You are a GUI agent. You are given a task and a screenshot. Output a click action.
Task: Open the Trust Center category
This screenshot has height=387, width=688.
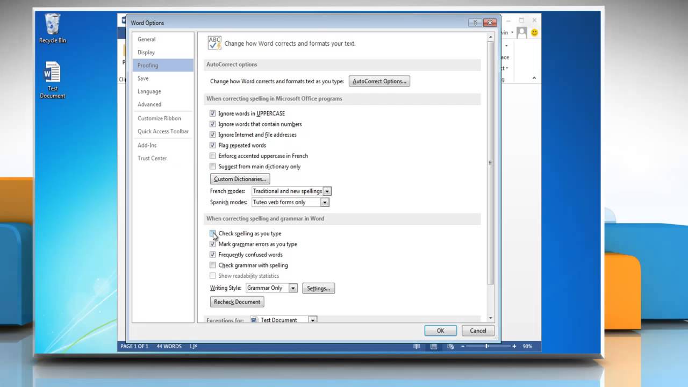pos(163,158)
